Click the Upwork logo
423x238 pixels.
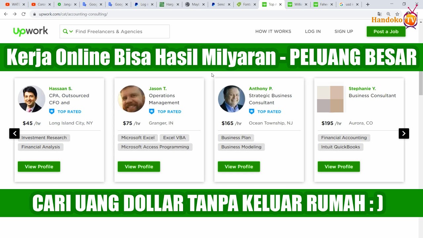pos(30,31)
